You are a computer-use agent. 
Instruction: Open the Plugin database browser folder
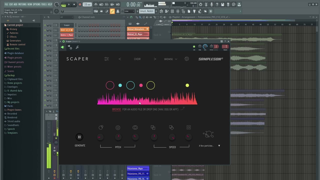(x=15, y=53)
